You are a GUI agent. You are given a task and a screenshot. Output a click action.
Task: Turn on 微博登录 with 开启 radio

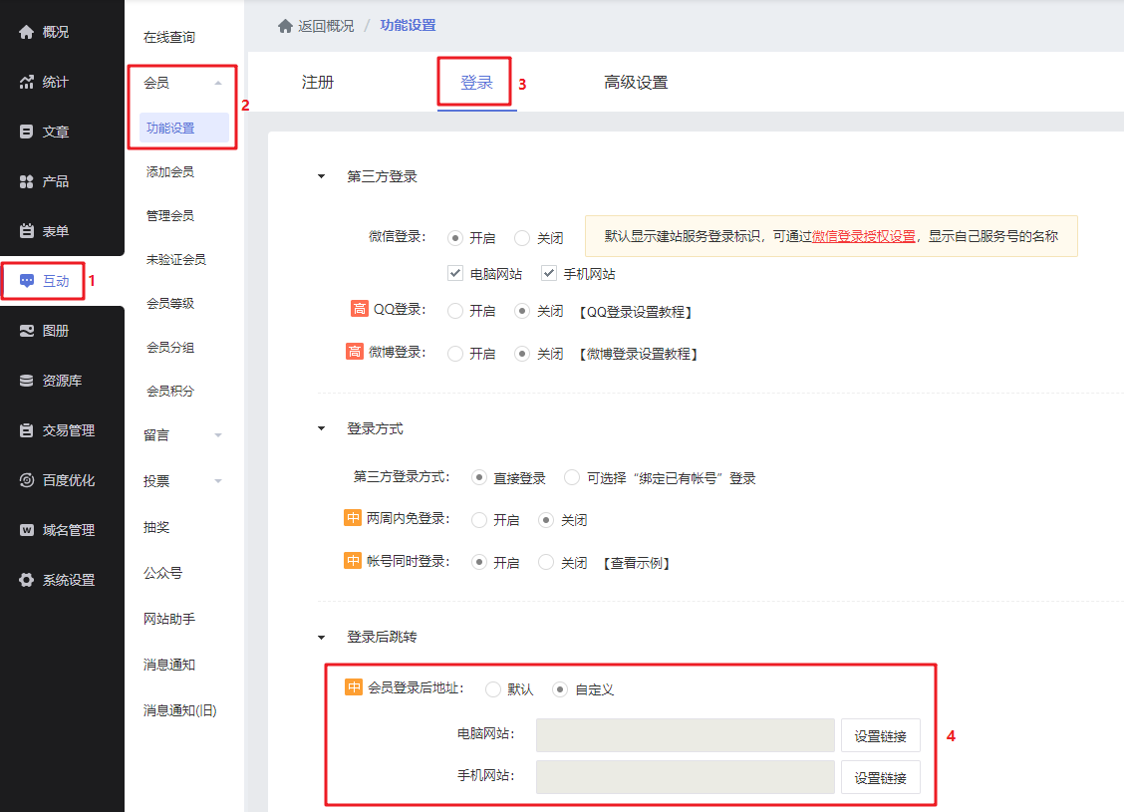pos(455,354)
